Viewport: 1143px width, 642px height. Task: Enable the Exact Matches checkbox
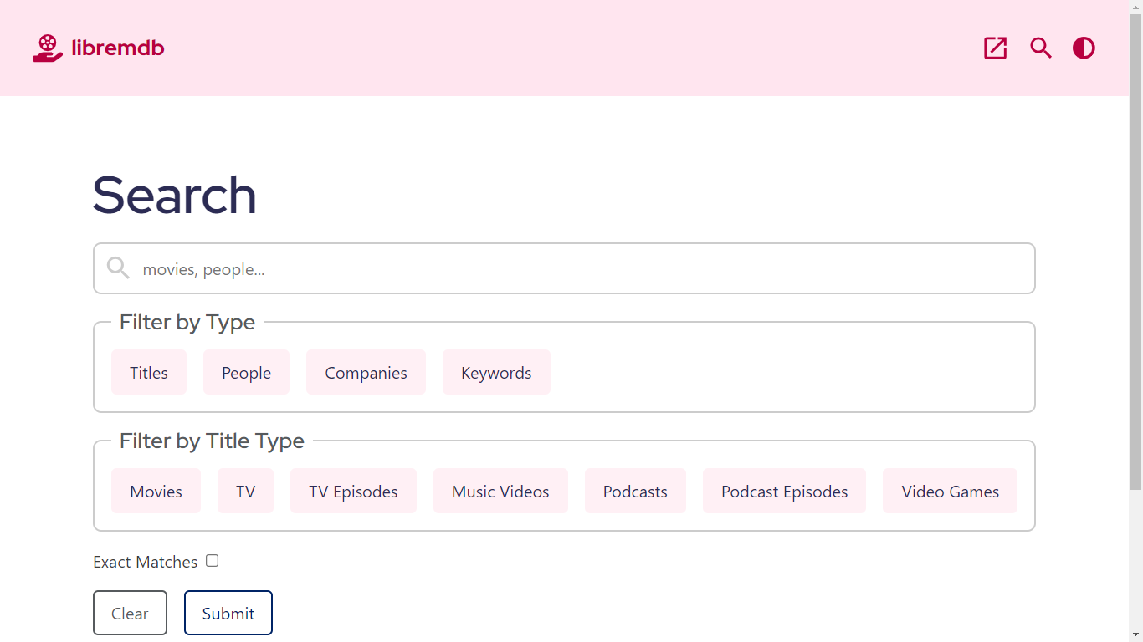click(213, 561)
